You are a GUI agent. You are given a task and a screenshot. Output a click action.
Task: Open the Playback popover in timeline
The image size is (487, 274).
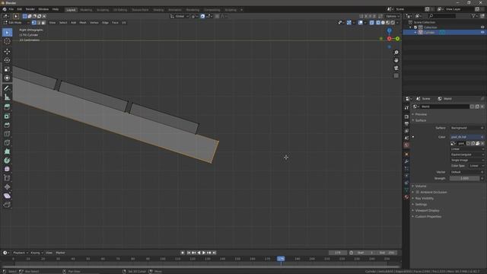point(21,253)
